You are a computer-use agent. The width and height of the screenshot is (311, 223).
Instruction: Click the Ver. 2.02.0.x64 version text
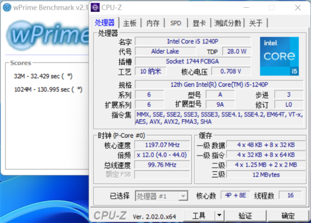click(154, 217)
